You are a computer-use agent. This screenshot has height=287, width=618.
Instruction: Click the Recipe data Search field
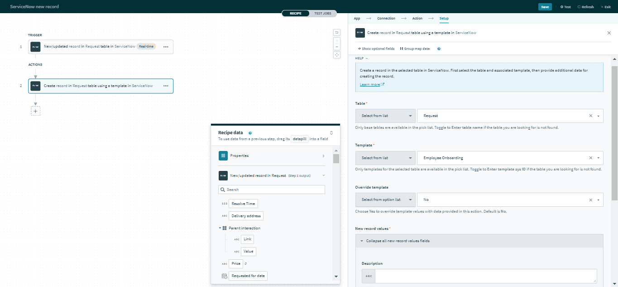(x=272, y=190)
